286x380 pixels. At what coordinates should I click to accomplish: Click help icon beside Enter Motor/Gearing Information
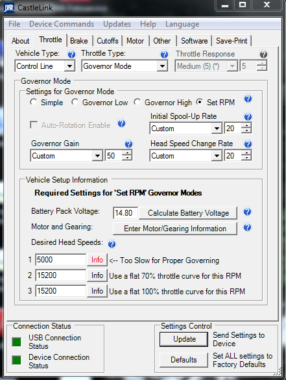(247, 227)
